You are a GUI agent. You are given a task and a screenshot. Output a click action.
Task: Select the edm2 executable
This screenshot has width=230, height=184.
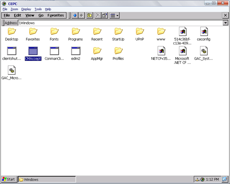[76, 54]
